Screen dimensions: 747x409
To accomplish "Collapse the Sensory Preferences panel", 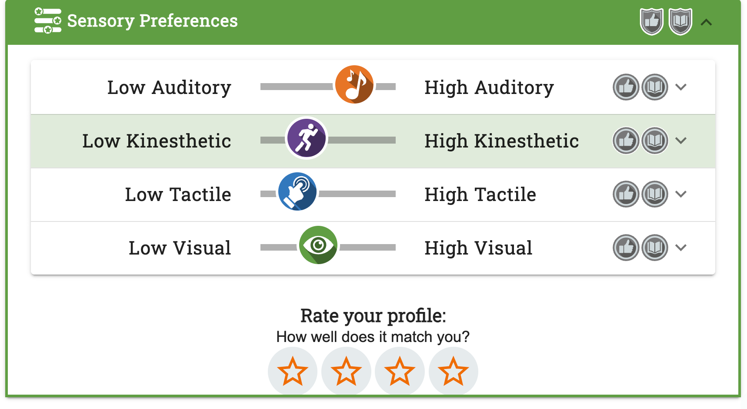I will [706, 22].
